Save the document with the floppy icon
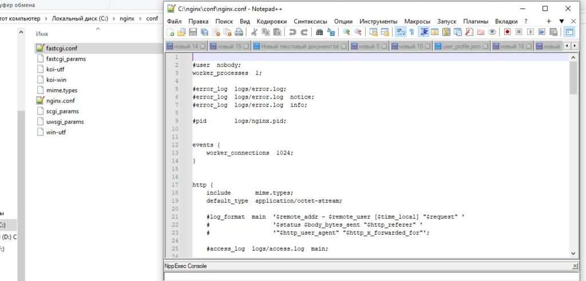 [x=192, y=32]
